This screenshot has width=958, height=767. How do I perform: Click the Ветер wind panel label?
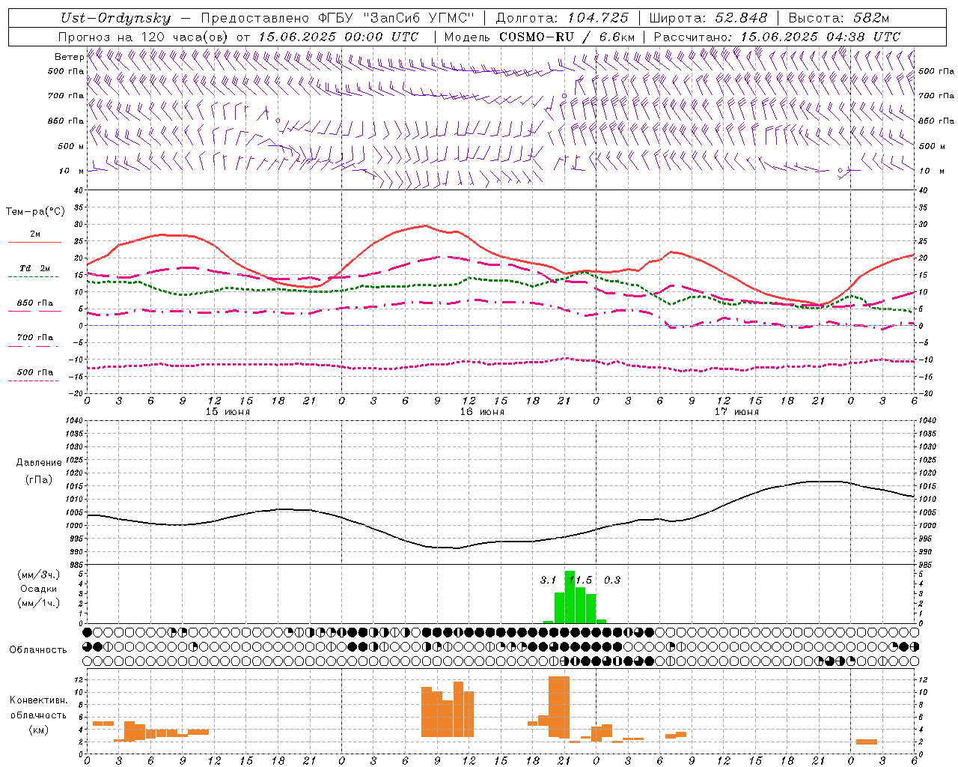tap(69, 57)
